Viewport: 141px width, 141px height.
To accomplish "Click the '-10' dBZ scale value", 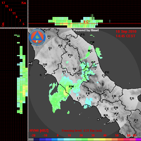I will pos(45,135).
